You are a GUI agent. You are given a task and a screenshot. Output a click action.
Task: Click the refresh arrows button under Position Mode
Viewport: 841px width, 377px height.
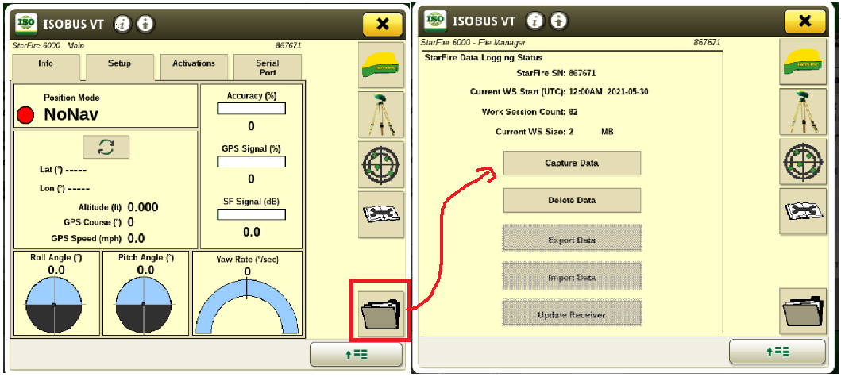coord(106,147)
